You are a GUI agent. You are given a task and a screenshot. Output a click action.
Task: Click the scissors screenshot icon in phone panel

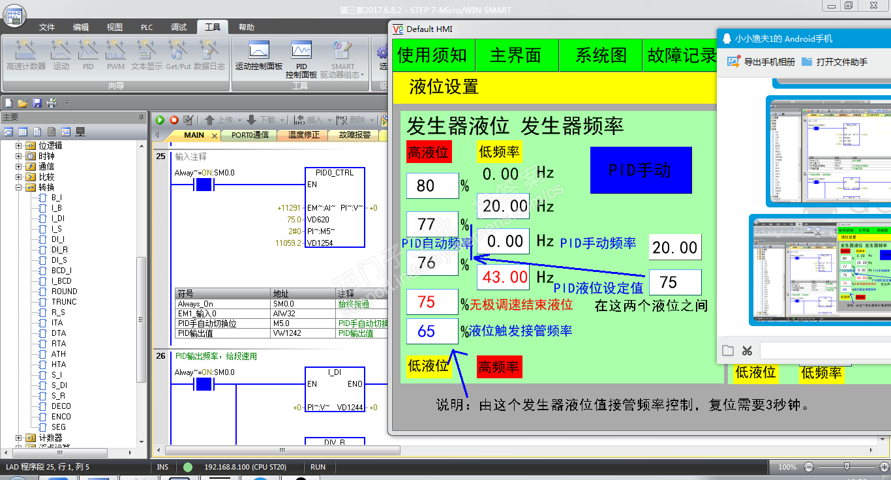click(747, 351)
